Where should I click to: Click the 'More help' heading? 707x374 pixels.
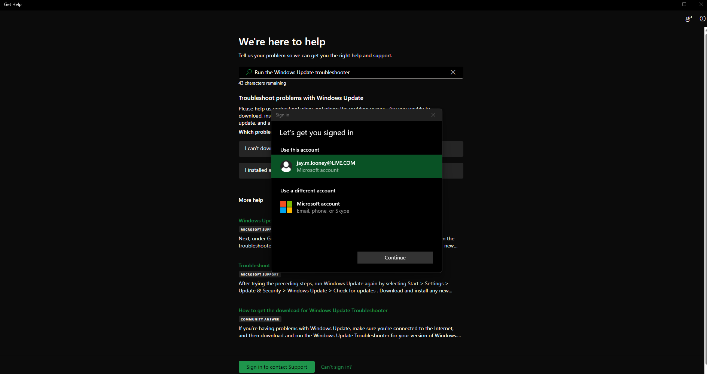tap(251, 200)
